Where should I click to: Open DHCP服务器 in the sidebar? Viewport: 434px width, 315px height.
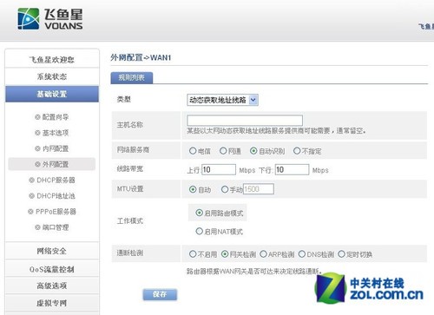(x=56, y=180)
